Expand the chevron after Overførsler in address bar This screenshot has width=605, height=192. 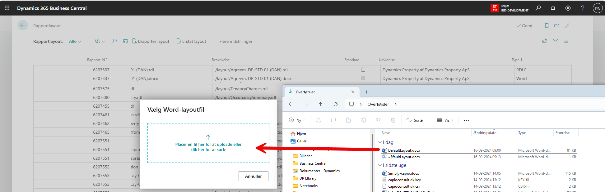pyautogui.click(x=396, y=104)
